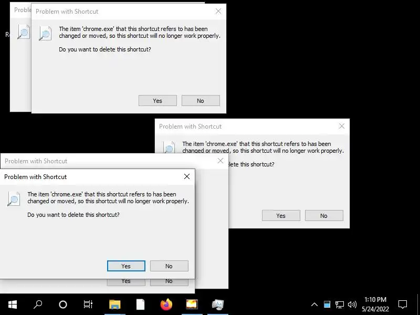
Task: Open Task View
Action: [x=88, y=304]
